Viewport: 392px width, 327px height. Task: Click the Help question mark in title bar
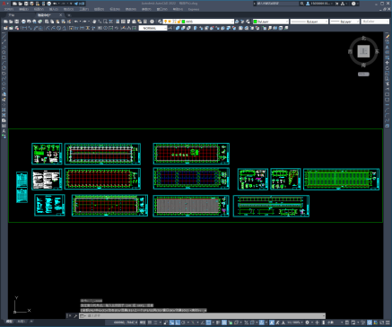pyautogui.click(x=353, y=4)
